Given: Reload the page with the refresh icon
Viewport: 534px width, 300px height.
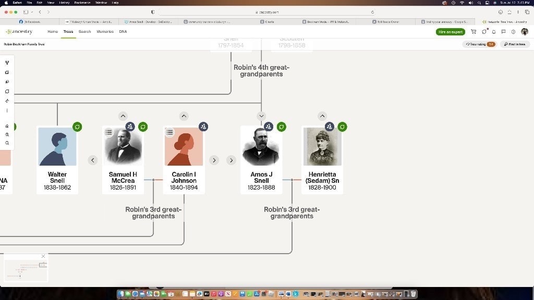Looking at the screenshot, I should click(372, 12).
